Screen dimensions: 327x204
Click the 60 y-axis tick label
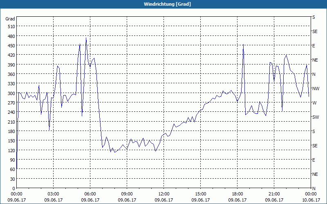point(13,169)
